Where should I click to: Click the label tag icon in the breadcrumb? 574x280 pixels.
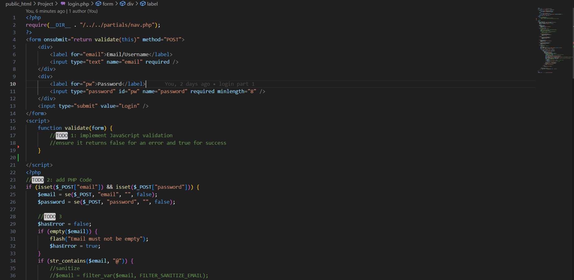click(x=142, y=4)
